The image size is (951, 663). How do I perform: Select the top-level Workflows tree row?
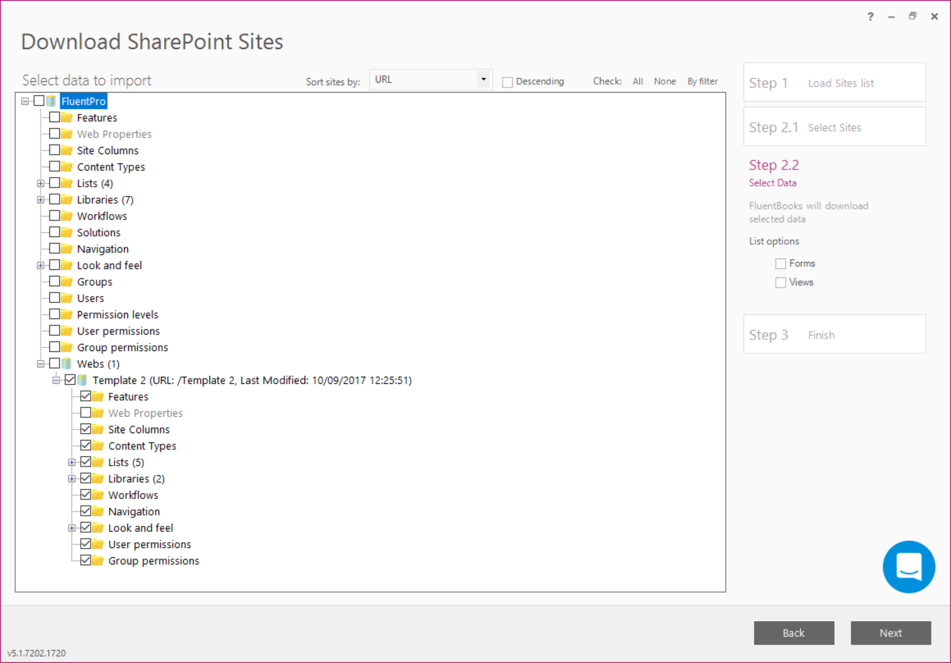[102, 216]
